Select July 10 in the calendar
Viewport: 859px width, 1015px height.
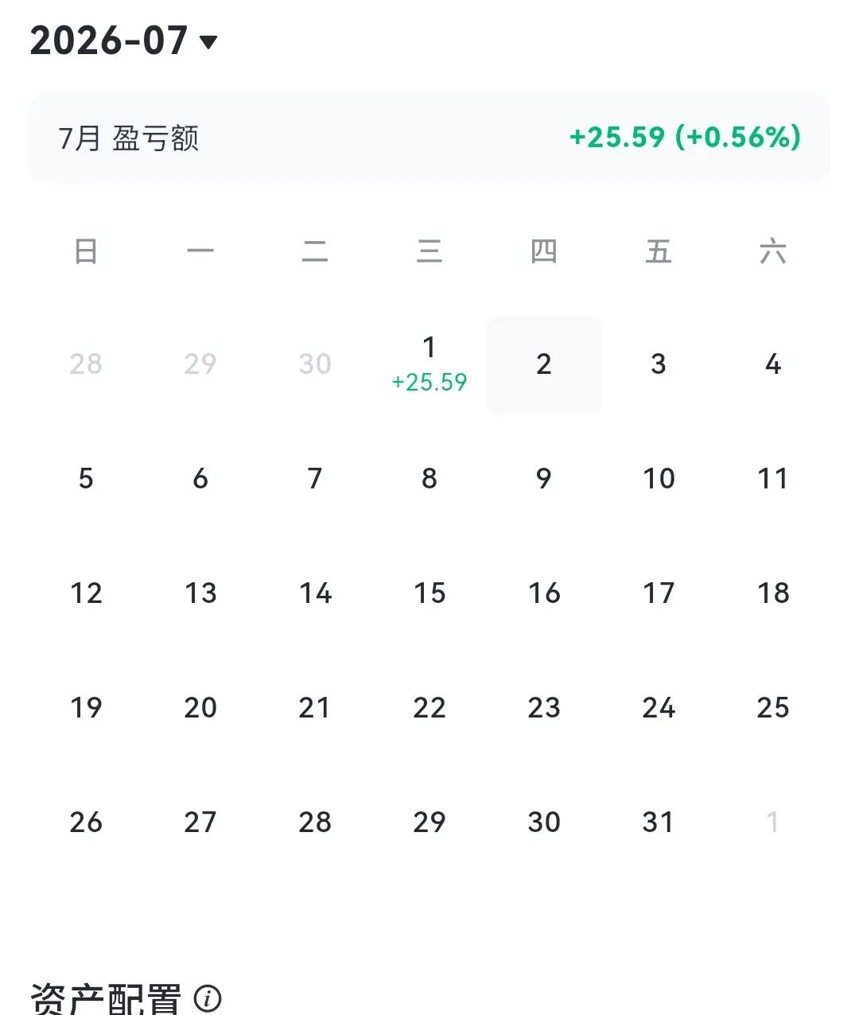tap(659, 479)
